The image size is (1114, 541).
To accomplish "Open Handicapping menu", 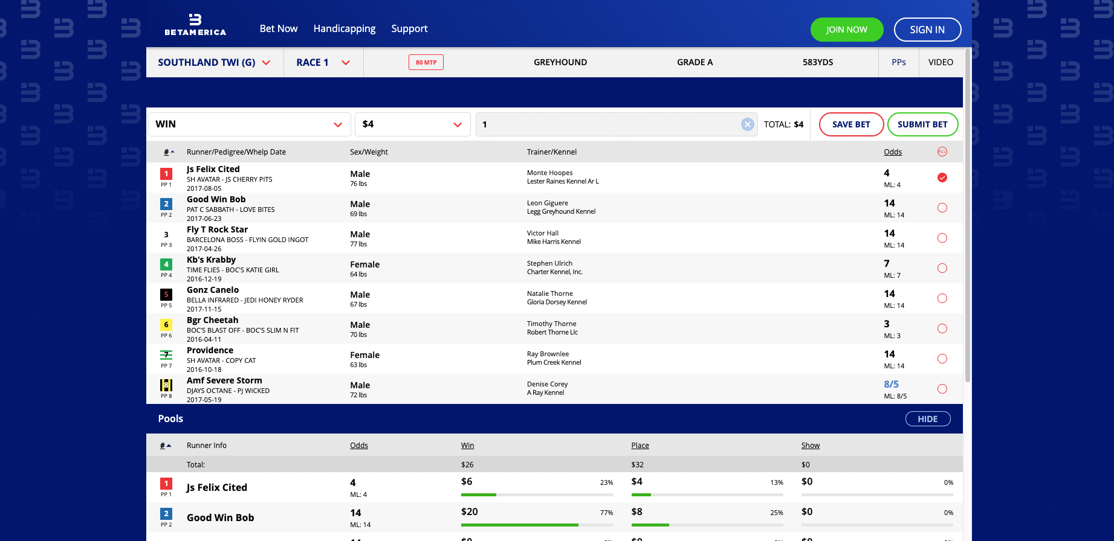I will tap(345, 28).
